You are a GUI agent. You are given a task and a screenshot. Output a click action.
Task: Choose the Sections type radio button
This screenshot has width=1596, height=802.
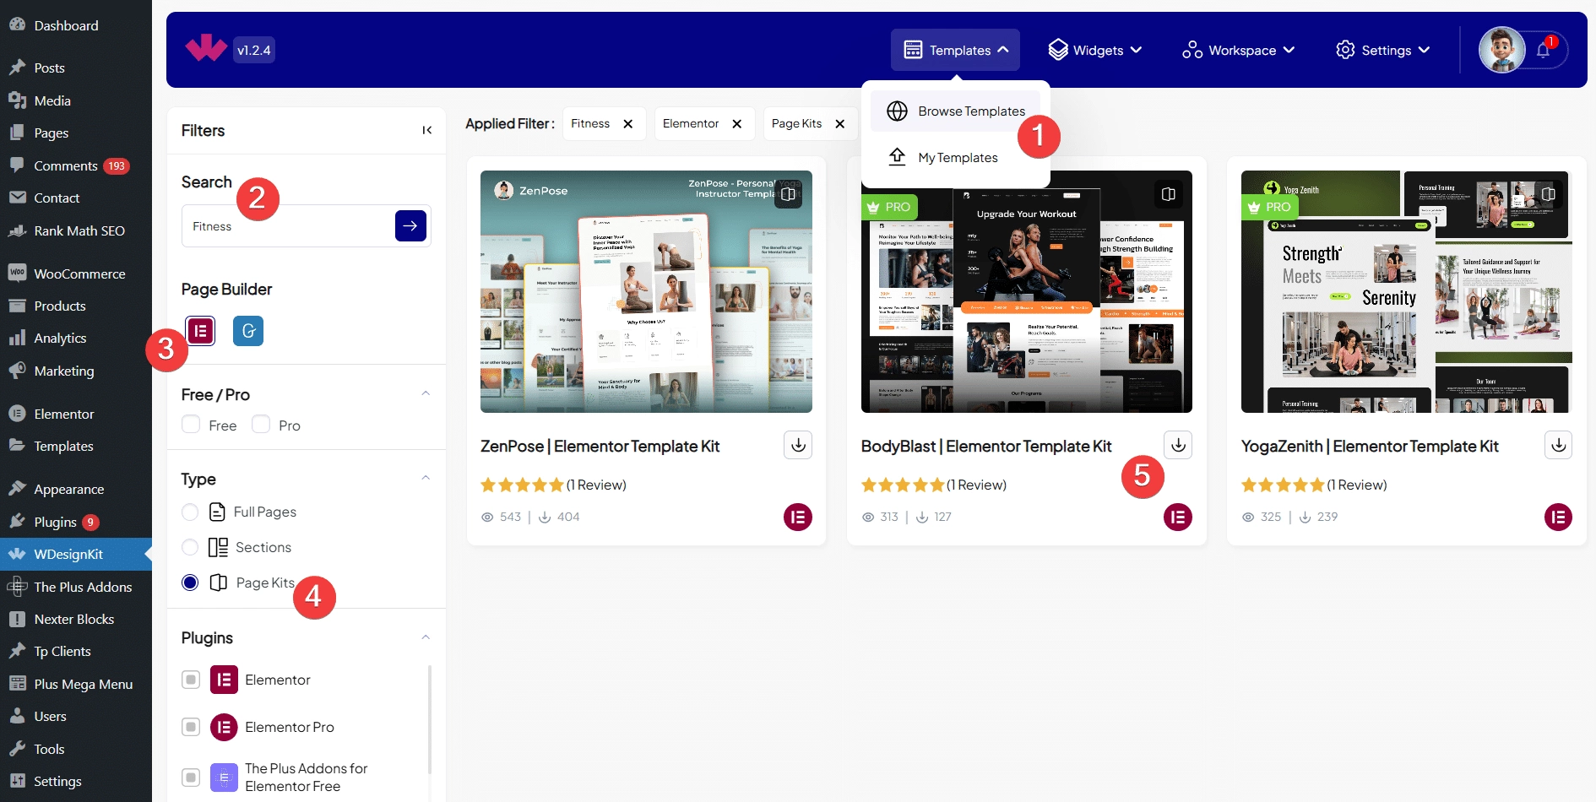(190, 548)
